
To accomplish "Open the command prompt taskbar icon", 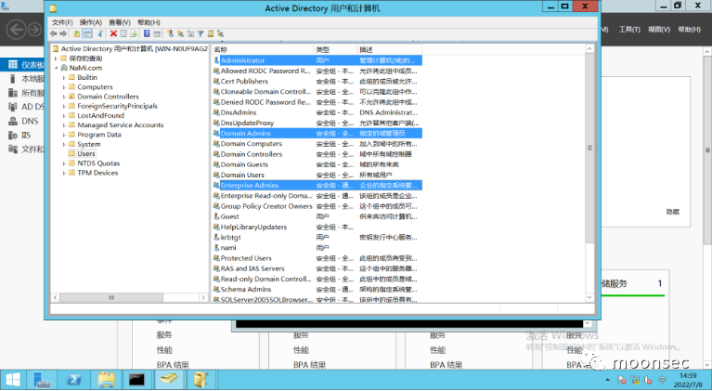I will [136, 380].
